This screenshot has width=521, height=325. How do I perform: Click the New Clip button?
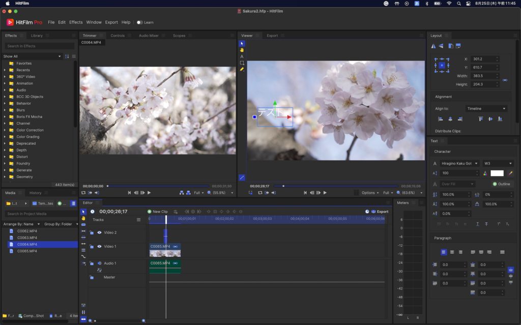(x=157, y=211)
